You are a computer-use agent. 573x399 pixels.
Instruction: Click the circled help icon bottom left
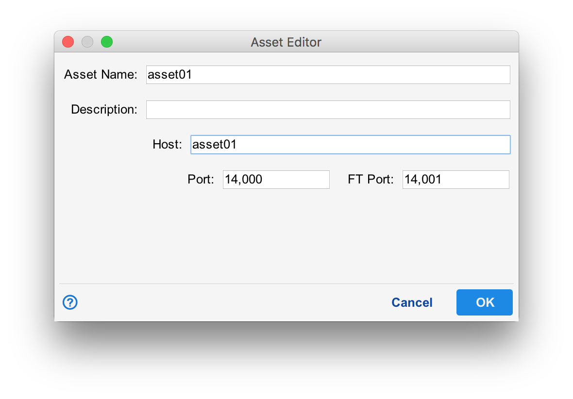point(70,302)
